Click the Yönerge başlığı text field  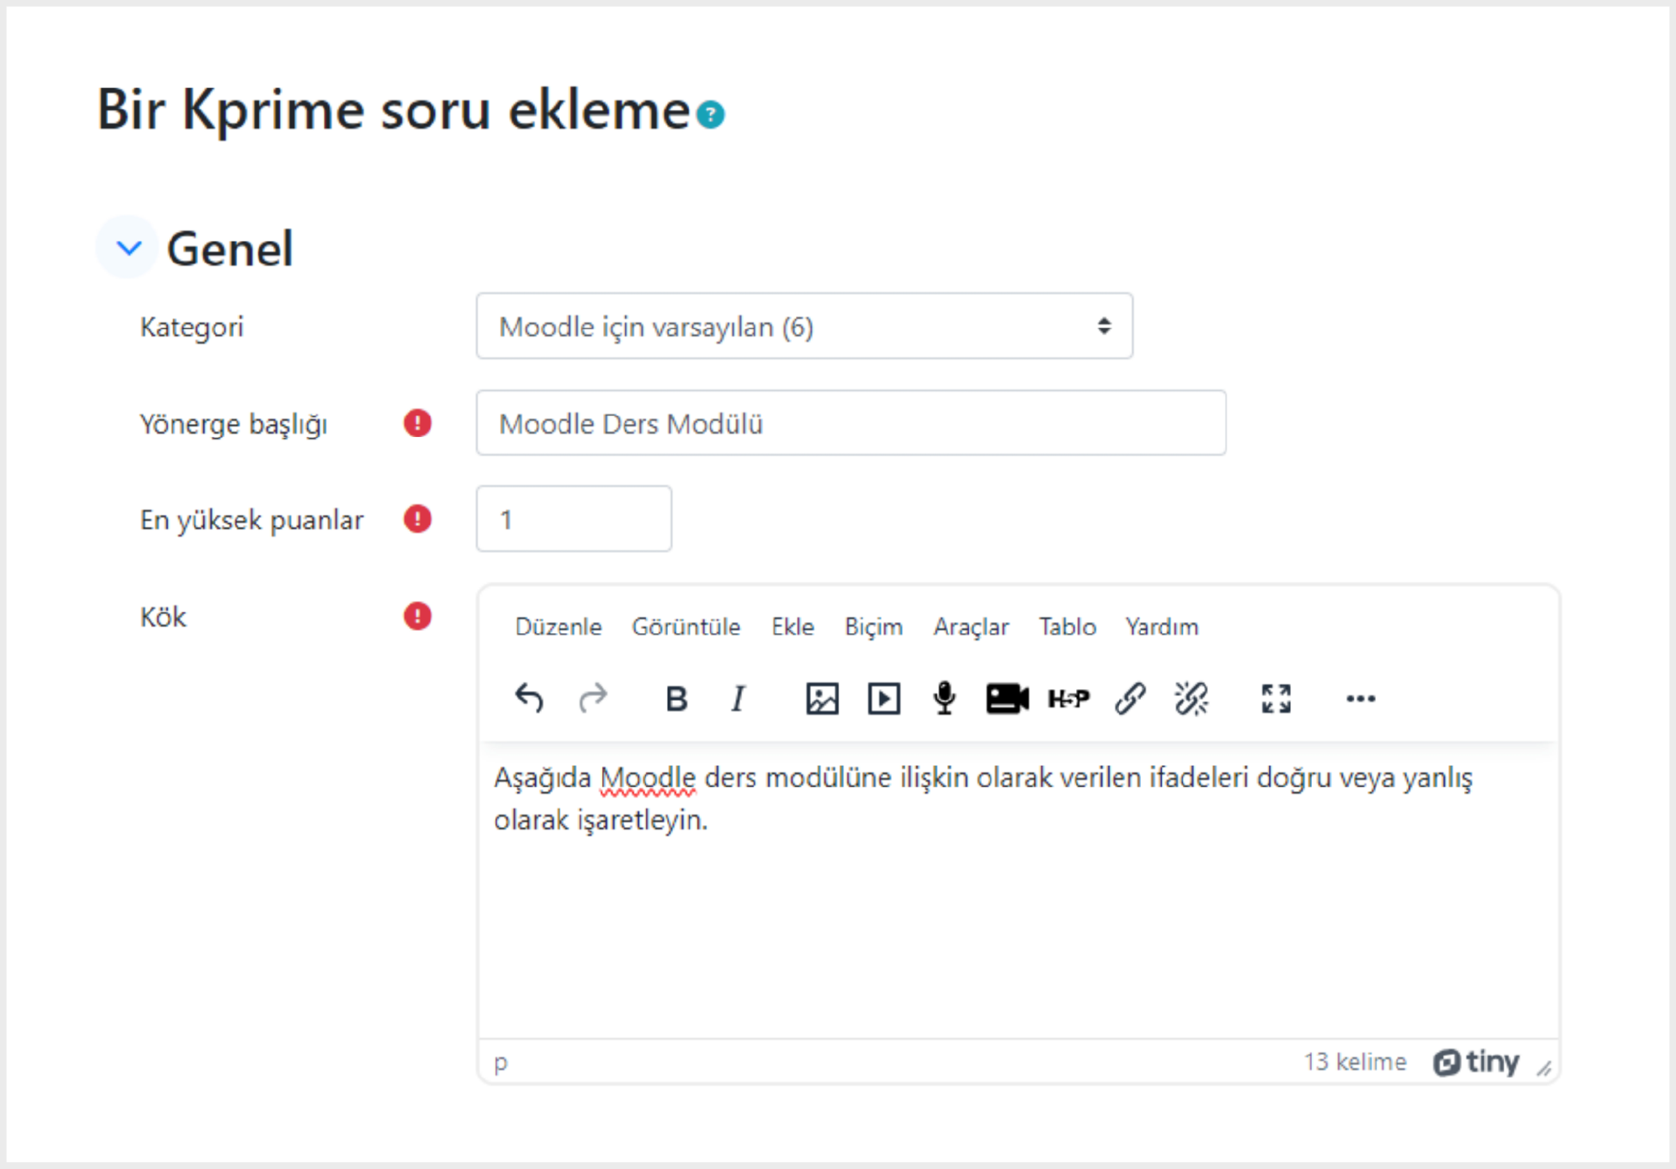coord(850,423)
